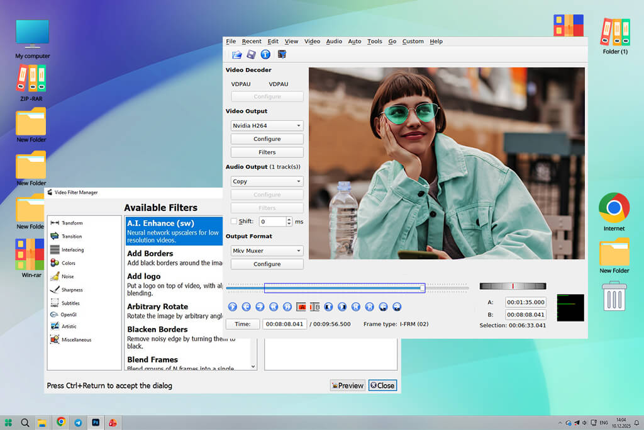Open the View menu
644x430 pixels.
click(x=291, y=41)
